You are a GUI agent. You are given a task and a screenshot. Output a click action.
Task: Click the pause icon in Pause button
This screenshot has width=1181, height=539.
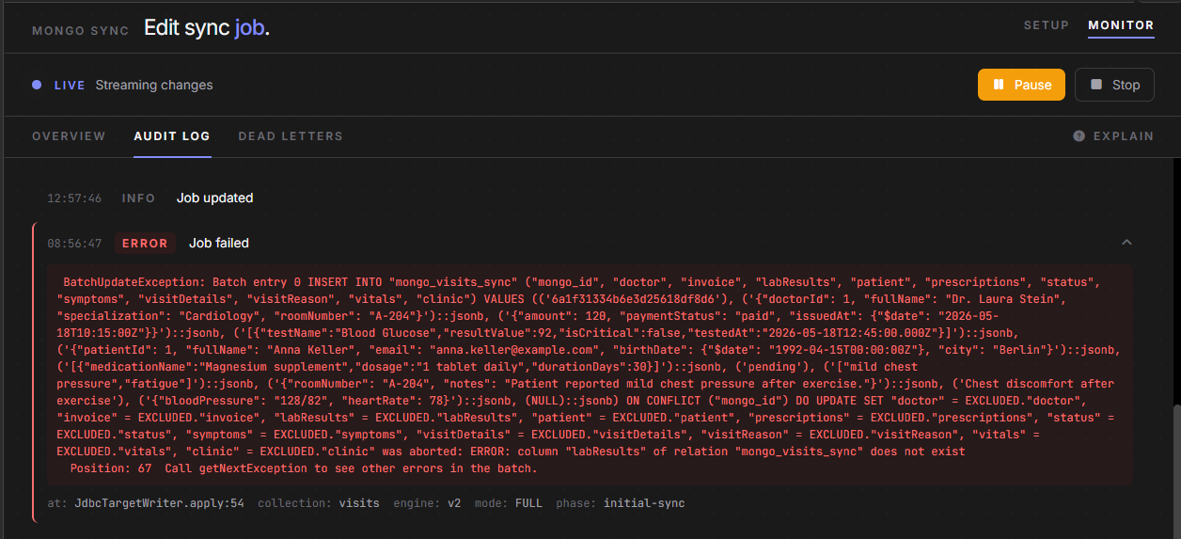click(x=999, y=85)
